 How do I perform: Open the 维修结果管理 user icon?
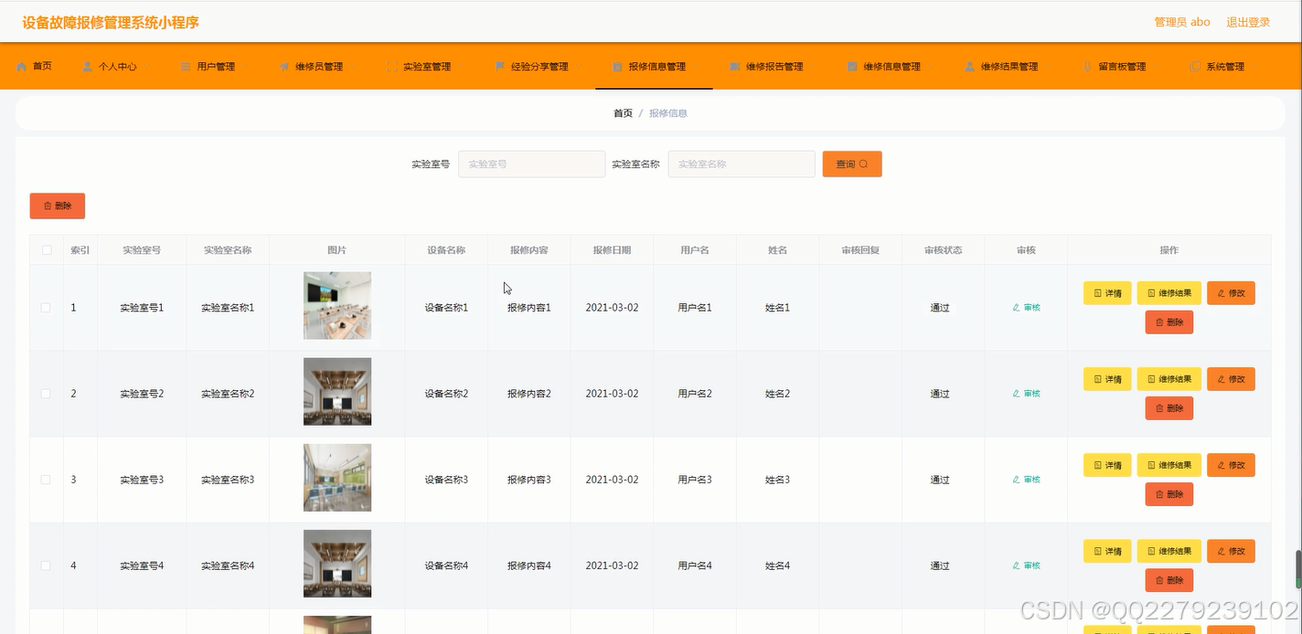tap(968, 65)
